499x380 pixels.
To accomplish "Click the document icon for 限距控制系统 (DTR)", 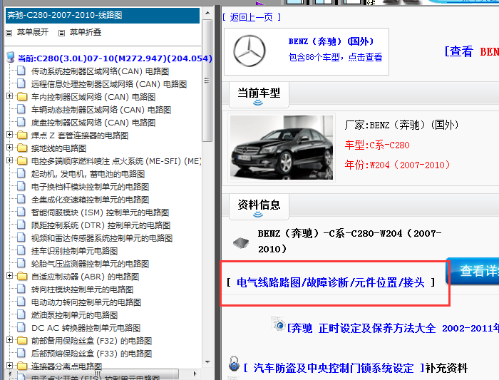I will point(21,225).
